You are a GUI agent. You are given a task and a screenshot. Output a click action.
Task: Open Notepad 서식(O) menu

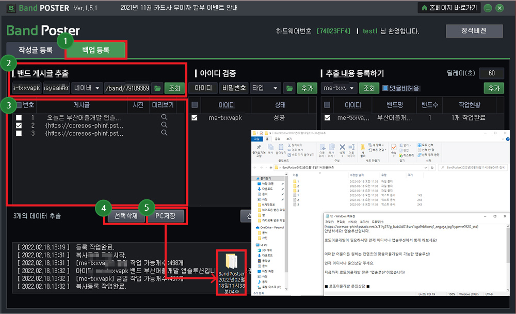click(x=352, y=222)
